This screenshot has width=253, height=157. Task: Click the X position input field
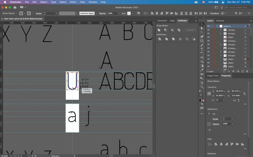point(221,91)
